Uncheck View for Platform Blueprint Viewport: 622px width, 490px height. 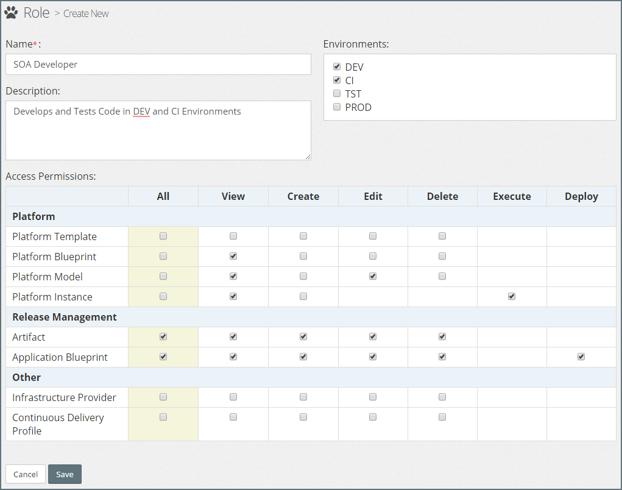pyautogui.click(x=233, y=257)
